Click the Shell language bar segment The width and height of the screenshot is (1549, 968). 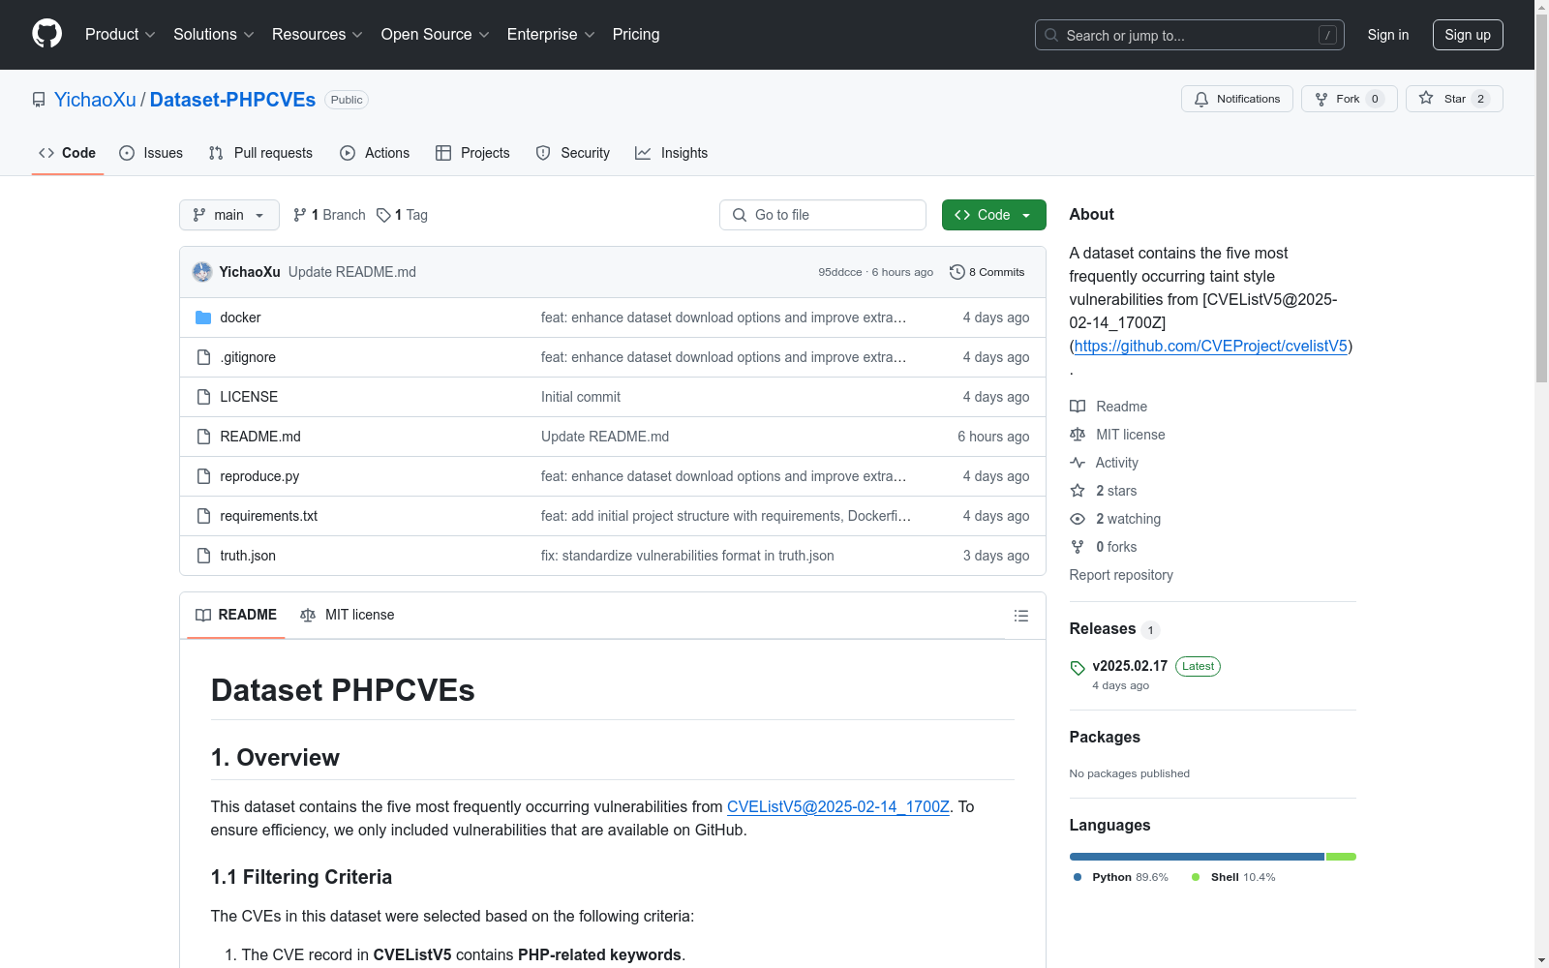pos(1341,857)
